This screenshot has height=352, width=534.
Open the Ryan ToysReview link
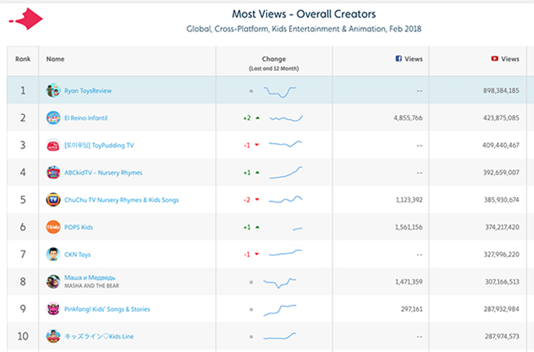[x=88, y=90]
